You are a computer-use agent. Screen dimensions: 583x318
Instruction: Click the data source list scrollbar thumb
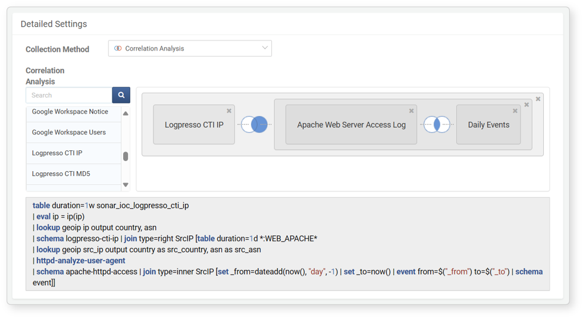coord(126,156)
